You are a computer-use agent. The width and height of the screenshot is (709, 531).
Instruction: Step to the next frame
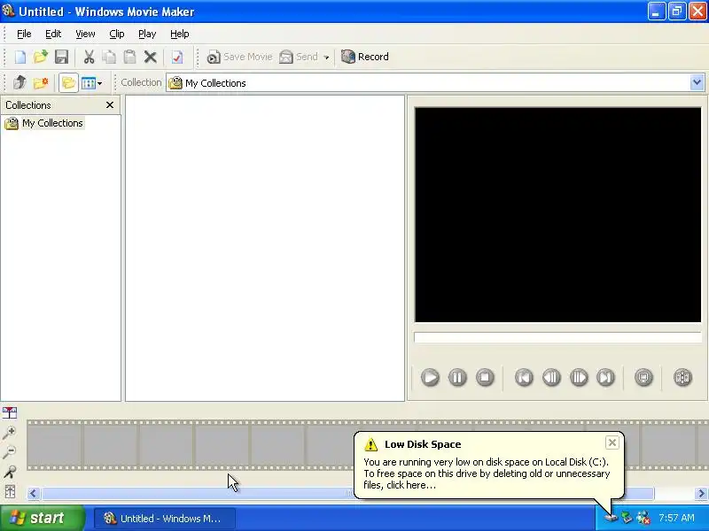(x=579, y=377)
